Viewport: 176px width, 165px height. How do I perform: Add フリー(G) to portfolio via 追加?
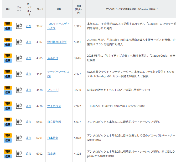coord(29,90)
